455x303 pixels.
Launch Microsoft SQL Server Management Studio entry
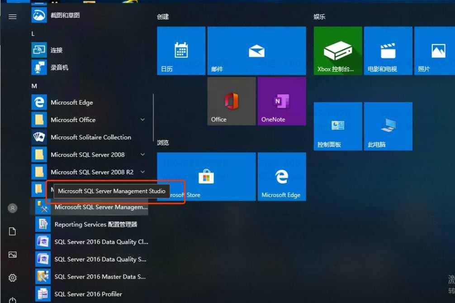point(89,207)
